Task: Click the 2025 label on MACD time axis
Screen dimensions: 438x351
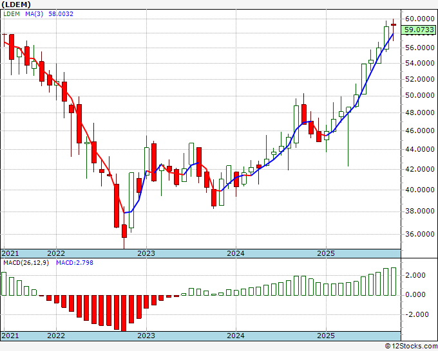Action: coord(326,336)
